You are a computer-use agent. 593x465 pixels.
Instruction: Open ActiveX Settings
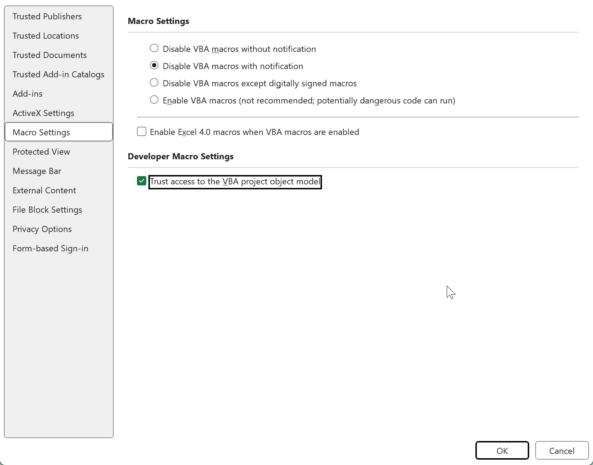click(43, 113)
